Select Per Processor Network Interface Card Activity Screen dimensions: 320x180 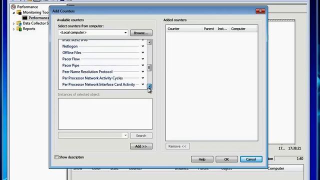click(x=98, y=84)
